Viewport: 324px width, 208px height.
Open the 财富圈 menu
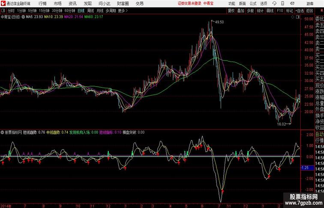point(123,3)
